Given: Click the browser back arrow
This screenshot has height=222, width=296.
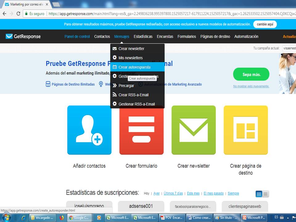Looking at the screenshot, I should pos(4,14).
